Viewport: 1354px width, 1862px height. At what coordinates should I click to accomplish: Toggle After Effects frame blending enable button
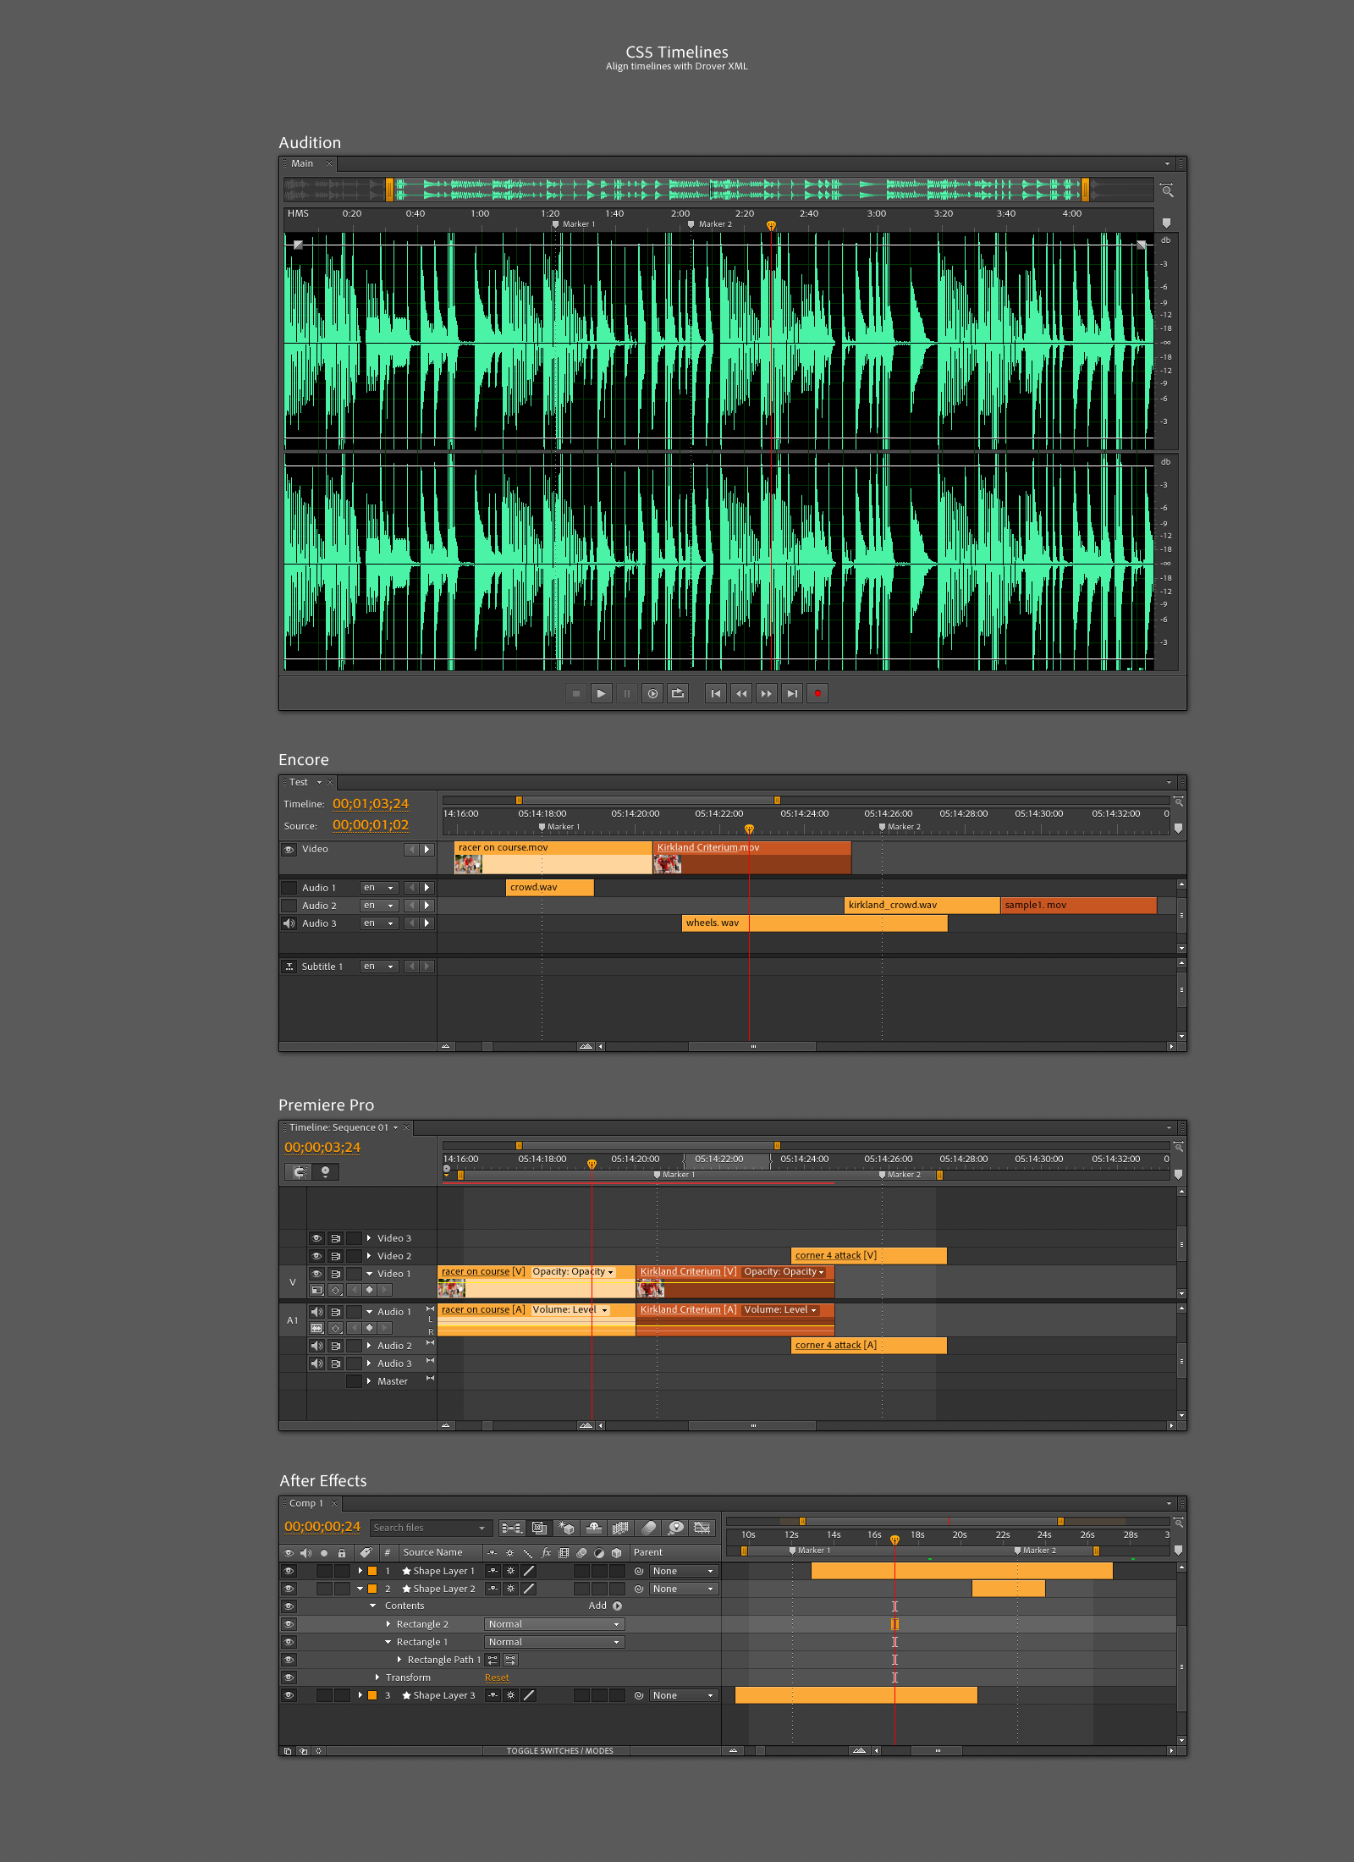[x=620, y=1528]
